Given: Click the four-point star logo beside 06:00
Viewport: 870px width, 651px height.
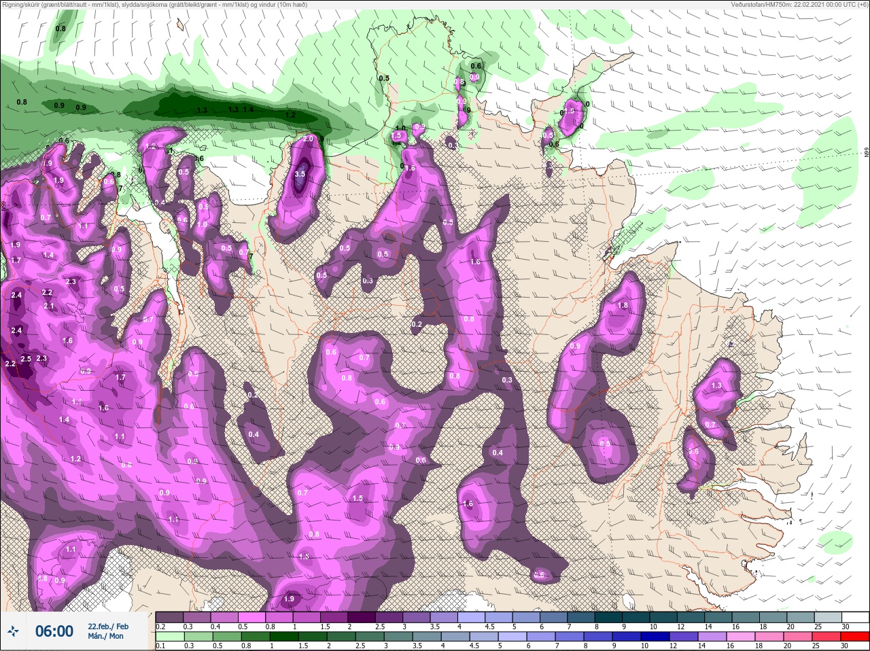Looking at the screenshot, I should 13,631.
